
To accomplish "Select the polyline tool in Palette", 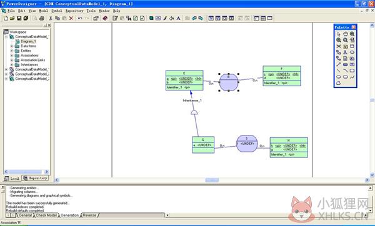I will (352, 77).
